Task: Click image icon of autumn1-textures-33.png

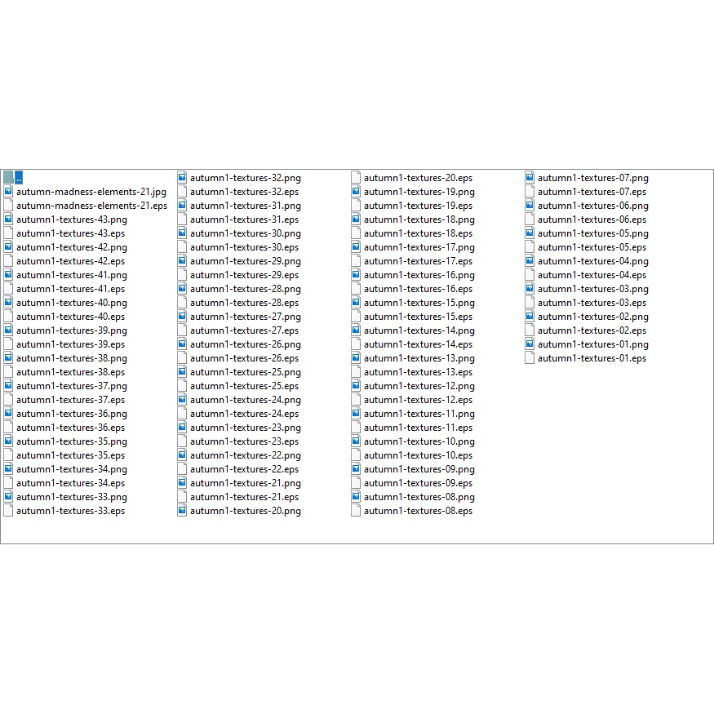Action: tap(8, 497)
